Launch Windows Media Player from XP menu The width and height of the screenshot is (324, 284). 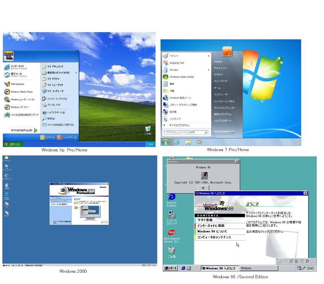click(18, 91)
